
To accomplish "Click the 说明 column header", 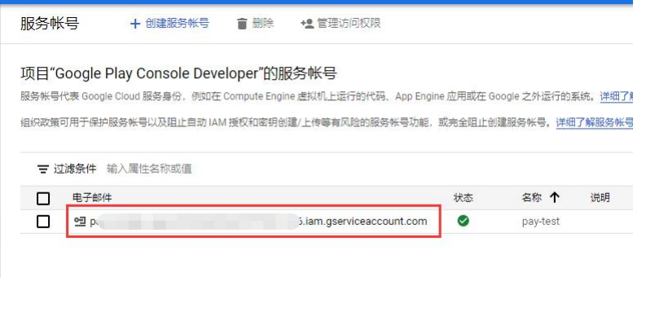I will point(600,198).
